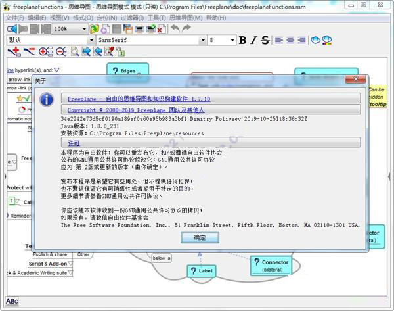Find next using the right blue arrow search icon
This screenshot has height=311, width=394.
(x=86, y=51)
